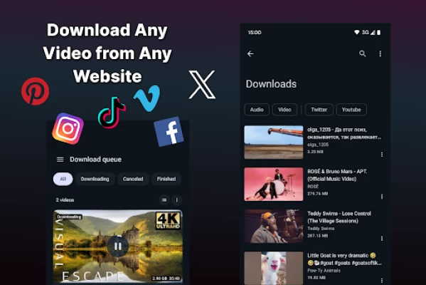
Task: Open overflow menu at top of Downloads
Action: (x=380, y=54)
